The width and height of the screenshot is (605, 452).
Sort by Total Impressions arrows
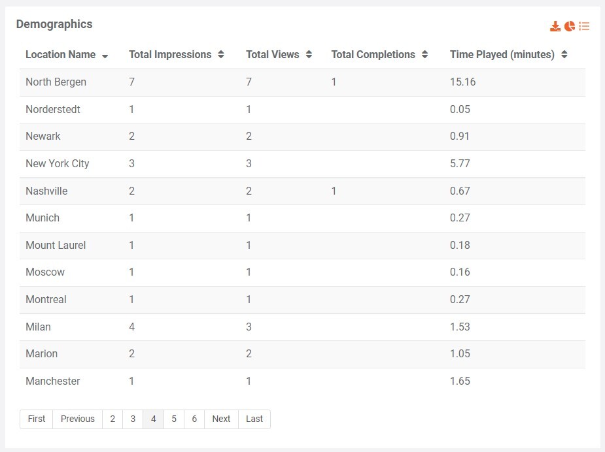221,55
